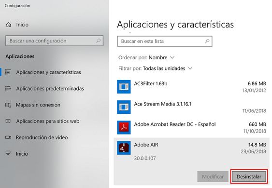
Task: Click the Adobe AIR app name
Action: coord(146,145)
